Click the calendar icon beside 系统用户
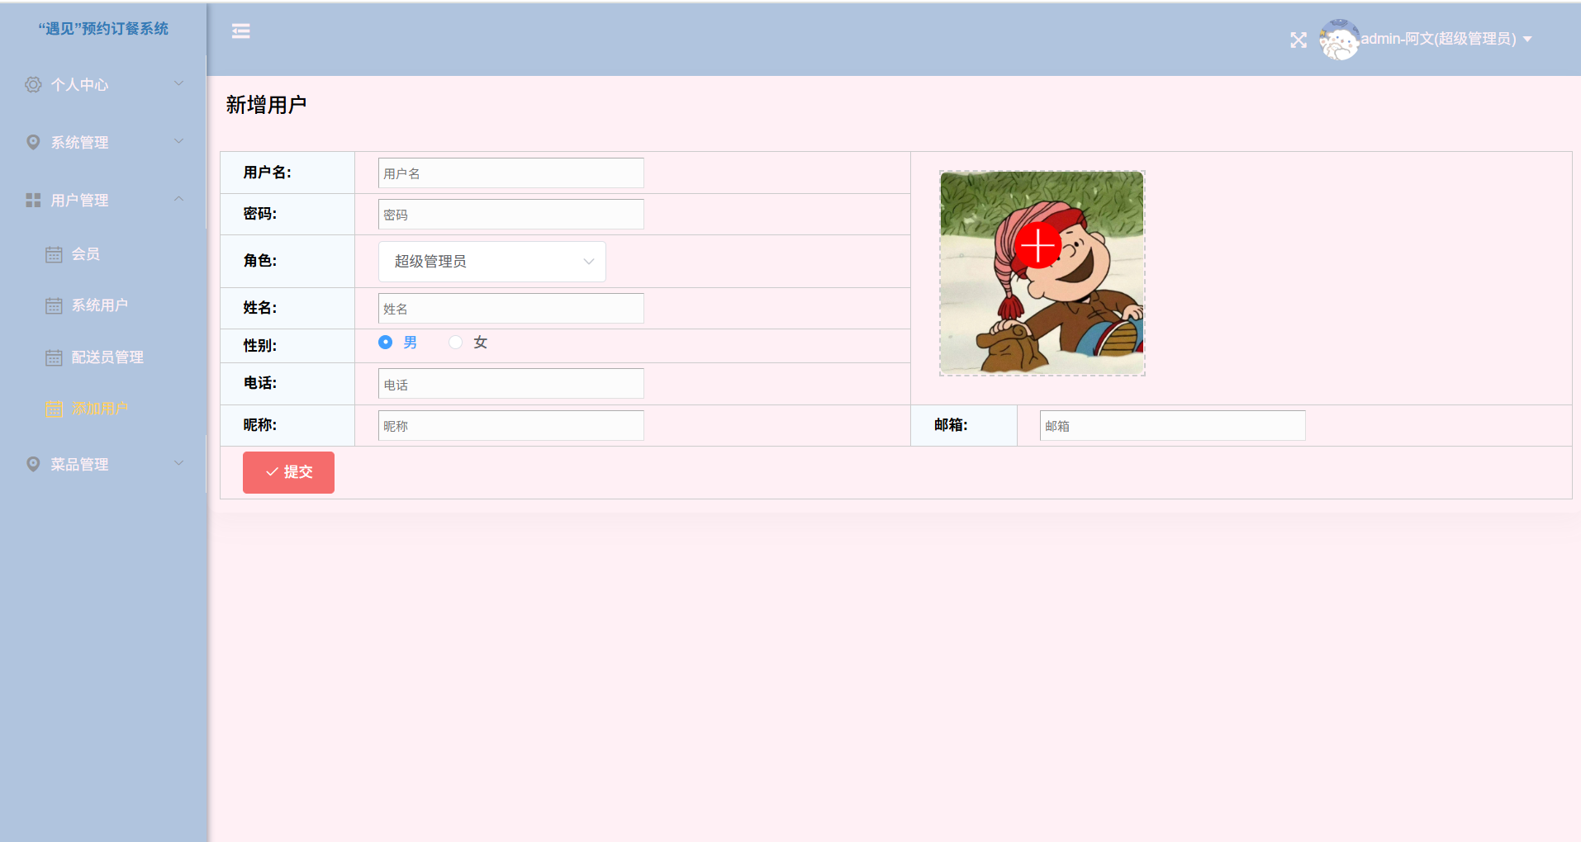1581x842 pixels. (54, 305)
